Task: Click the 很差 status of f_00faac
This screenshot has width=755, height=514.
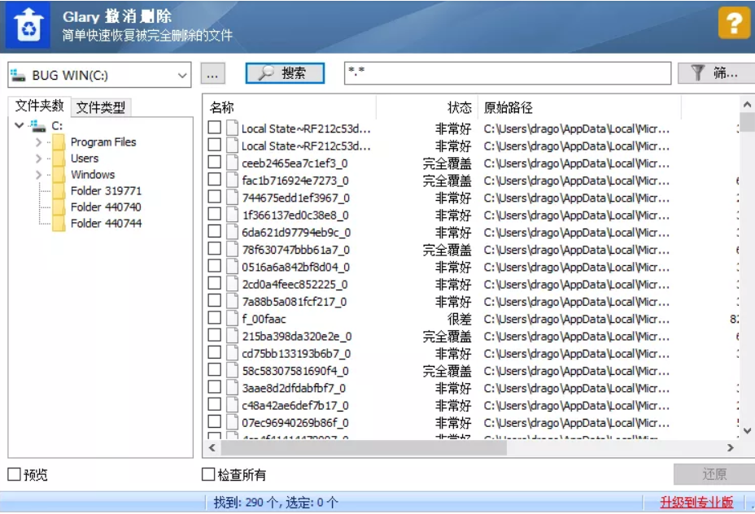Action: [460, 319]
